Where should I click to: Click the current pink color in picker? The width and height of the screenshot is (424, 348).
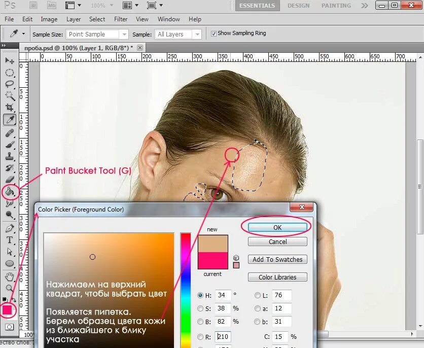(x=213, y=261)
